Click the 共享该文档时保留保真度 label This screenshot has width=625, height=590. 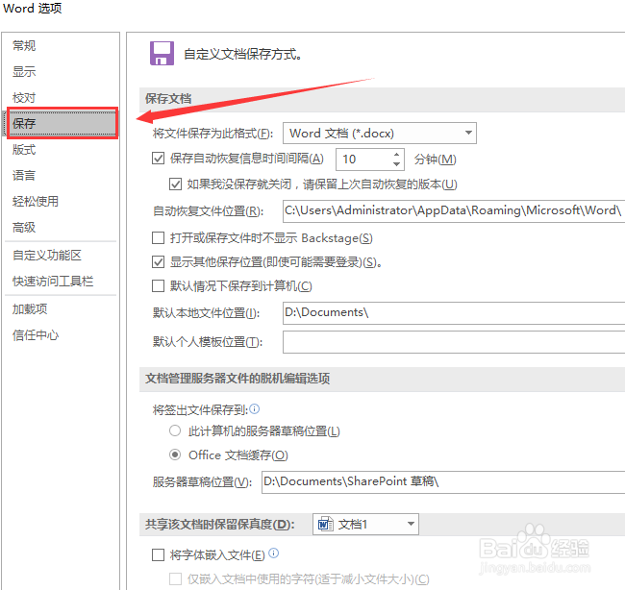coord(220,524)
